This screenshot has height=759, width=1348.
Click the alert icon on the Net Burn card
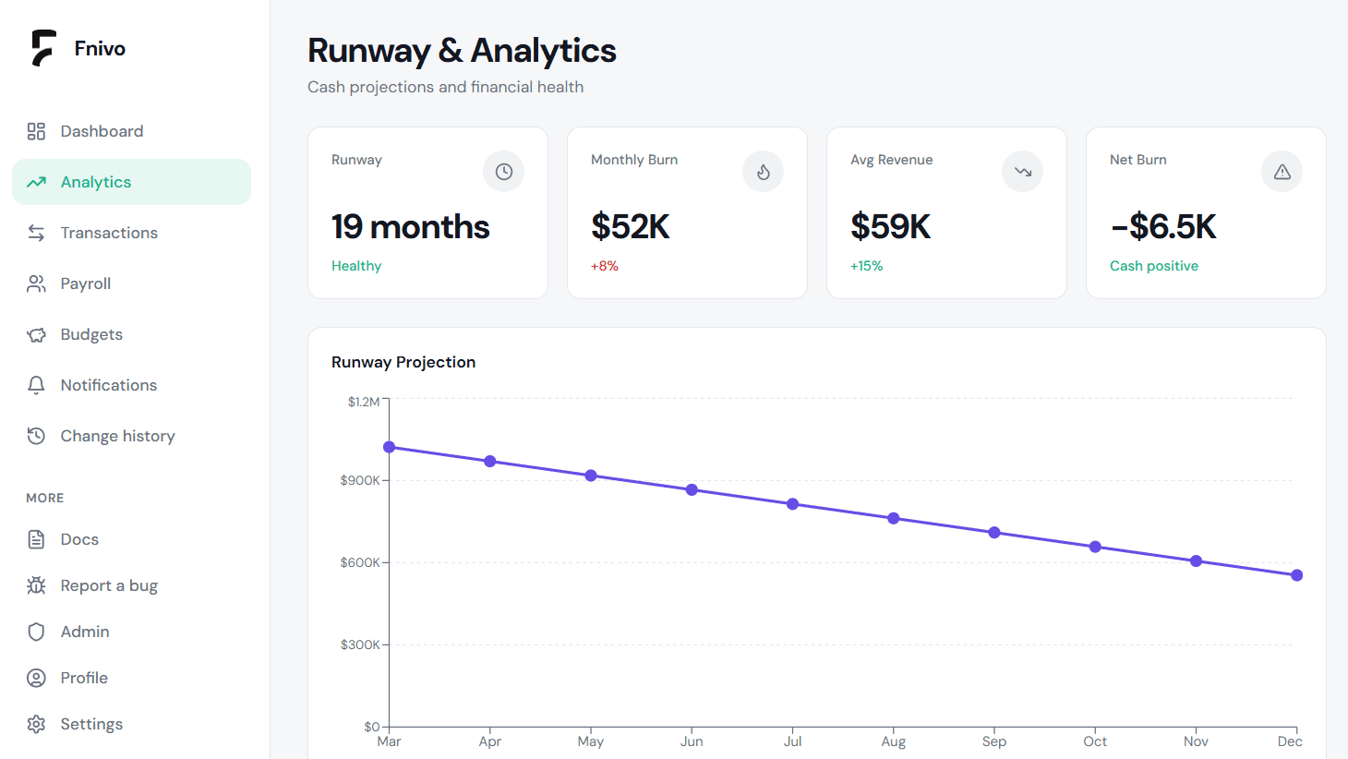click(1282, 171)
